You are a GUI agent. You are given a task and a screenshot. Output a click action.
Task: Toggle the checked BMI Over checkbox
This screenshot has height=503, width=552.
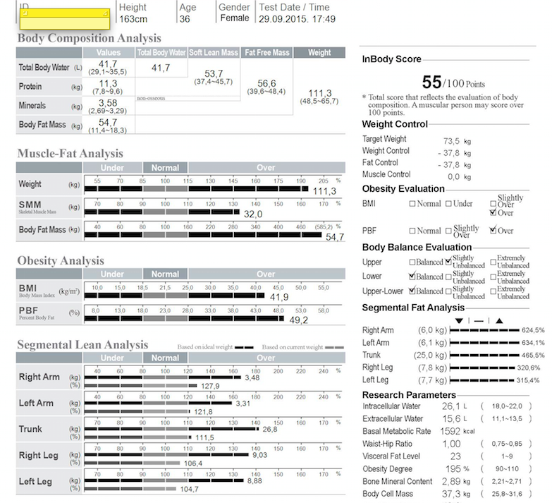(493, 212)
